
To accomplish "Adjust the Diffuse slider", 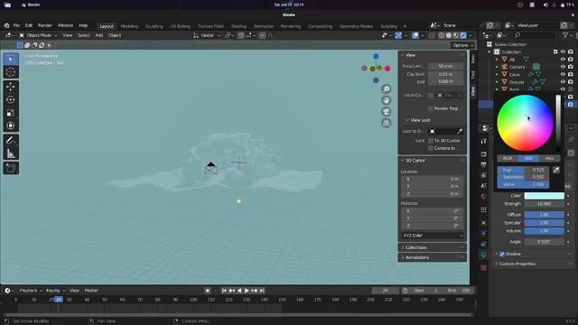I will click(544, 215).
